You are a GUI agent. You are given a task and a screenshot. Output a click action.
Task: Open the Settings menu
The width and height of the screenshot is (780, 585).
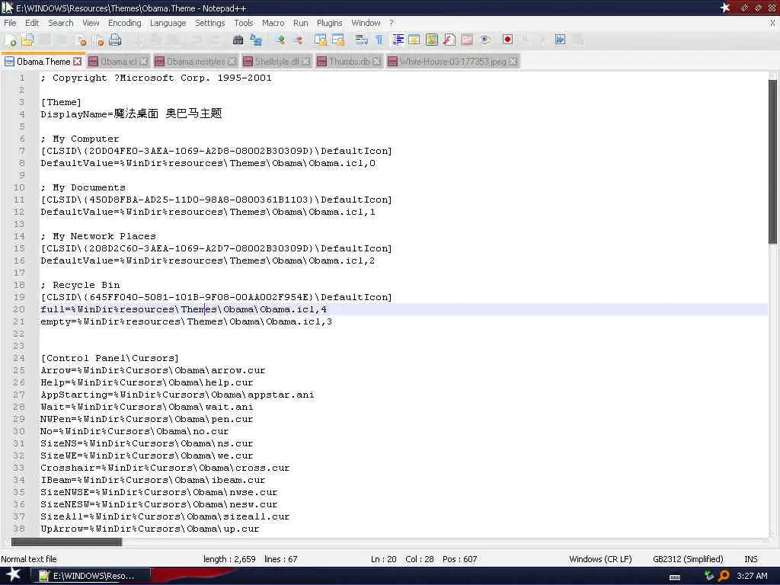[209, 23]
